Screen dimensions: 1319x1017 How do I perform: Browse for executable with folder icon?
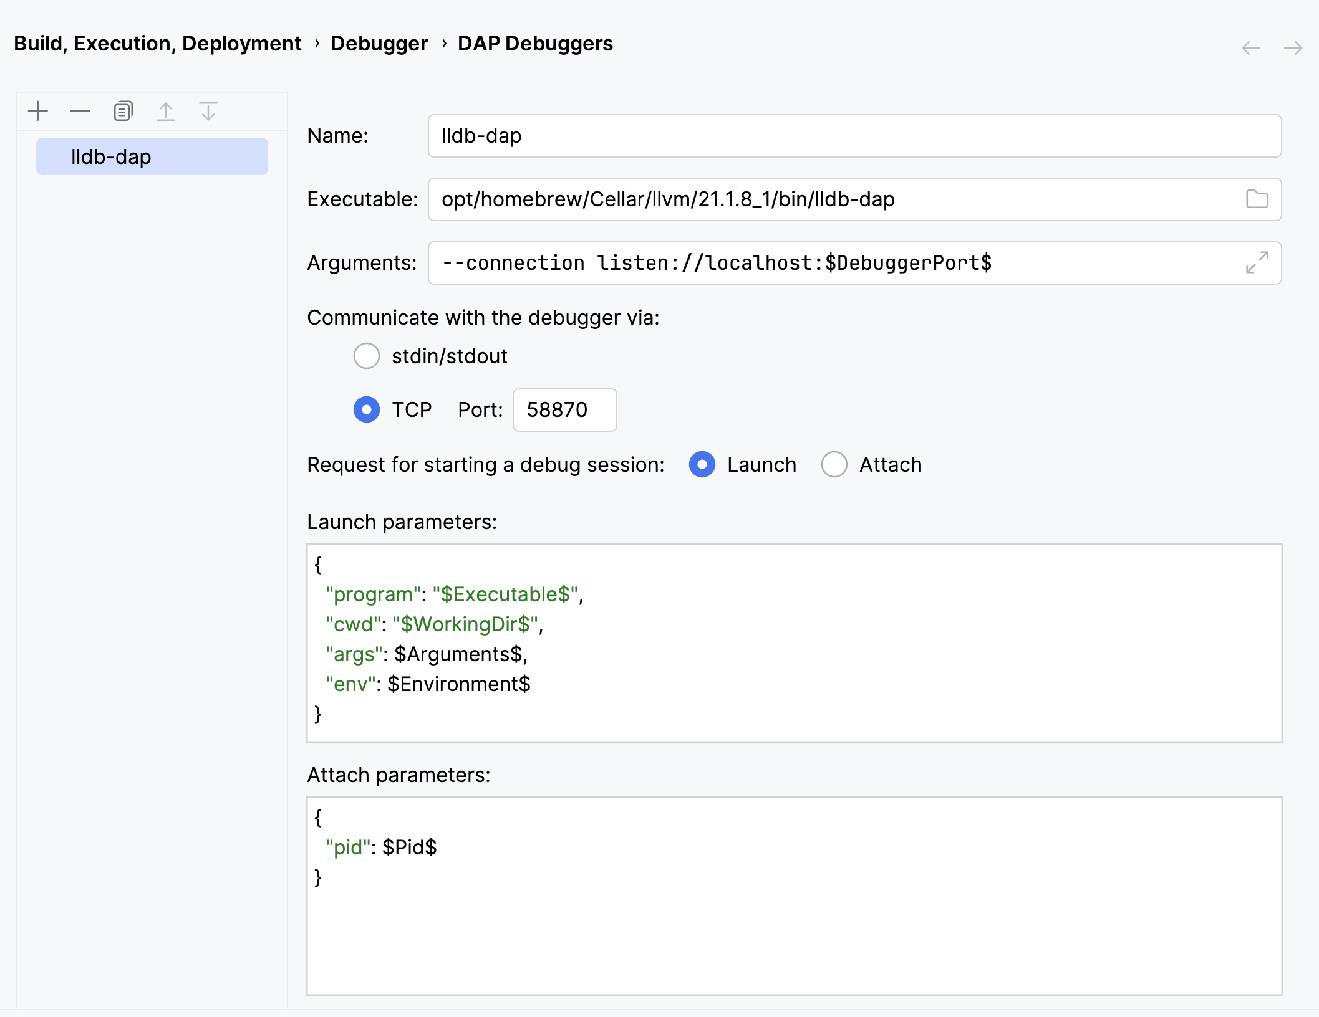coord(1257,199)
